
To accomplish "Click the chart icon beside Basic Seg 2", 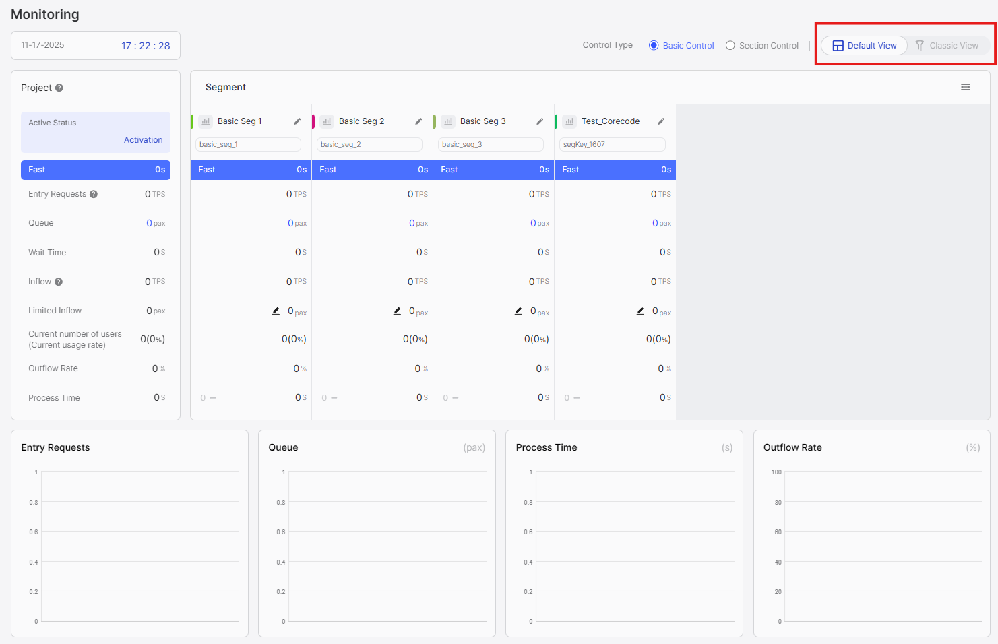I will (x=327, y=121).
